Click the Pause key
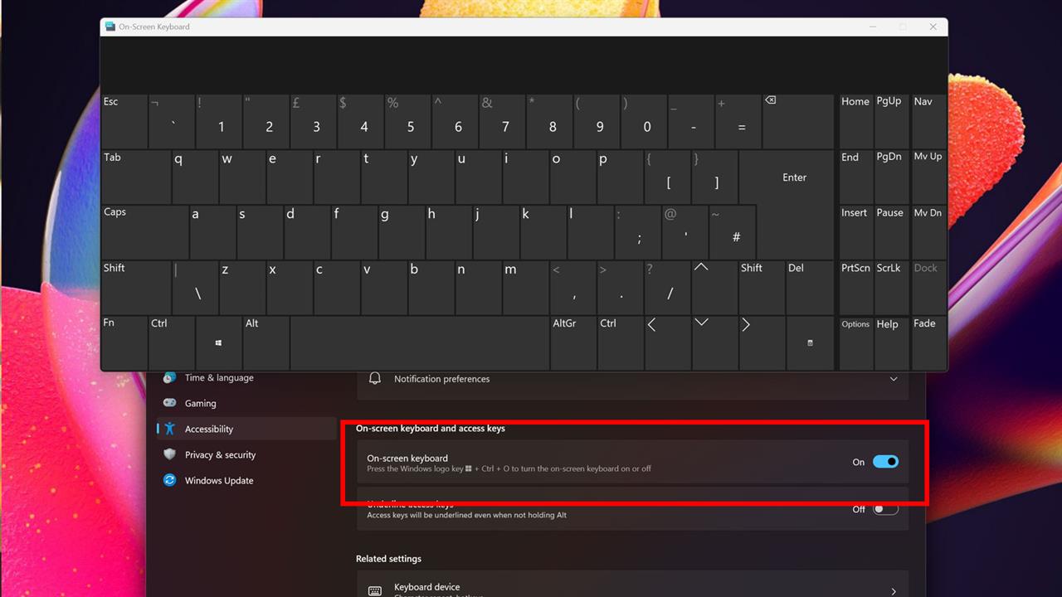Image resolution: width=1062 pixels, height=597 pixels. tap(892, 231)
